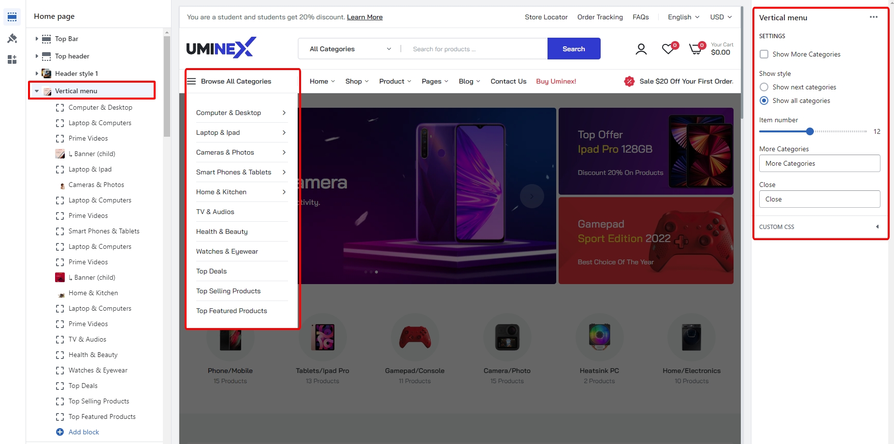Click the blue Search button
894x444 pixels.
click(574, 49)
